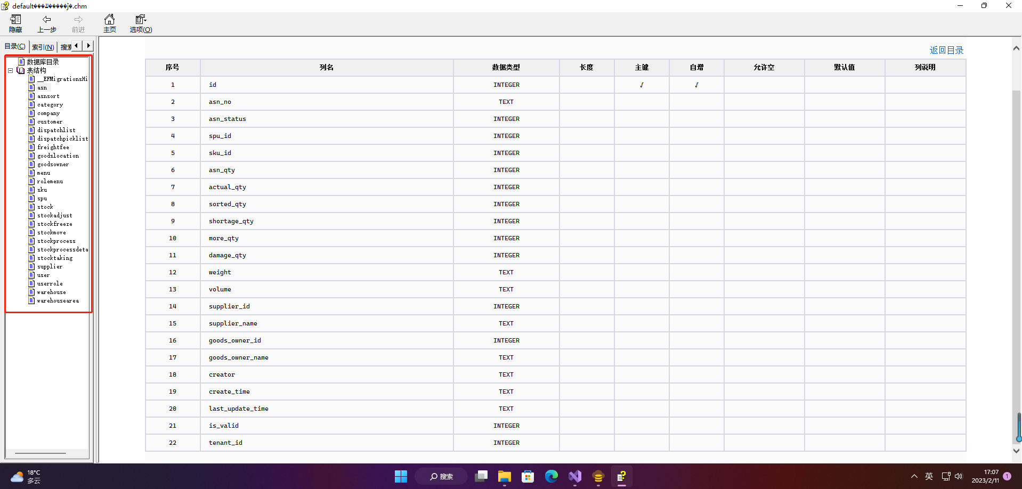The image size is (1022, 489).
Task: Open the stockadjust table page
Action: tap(55, 215)
